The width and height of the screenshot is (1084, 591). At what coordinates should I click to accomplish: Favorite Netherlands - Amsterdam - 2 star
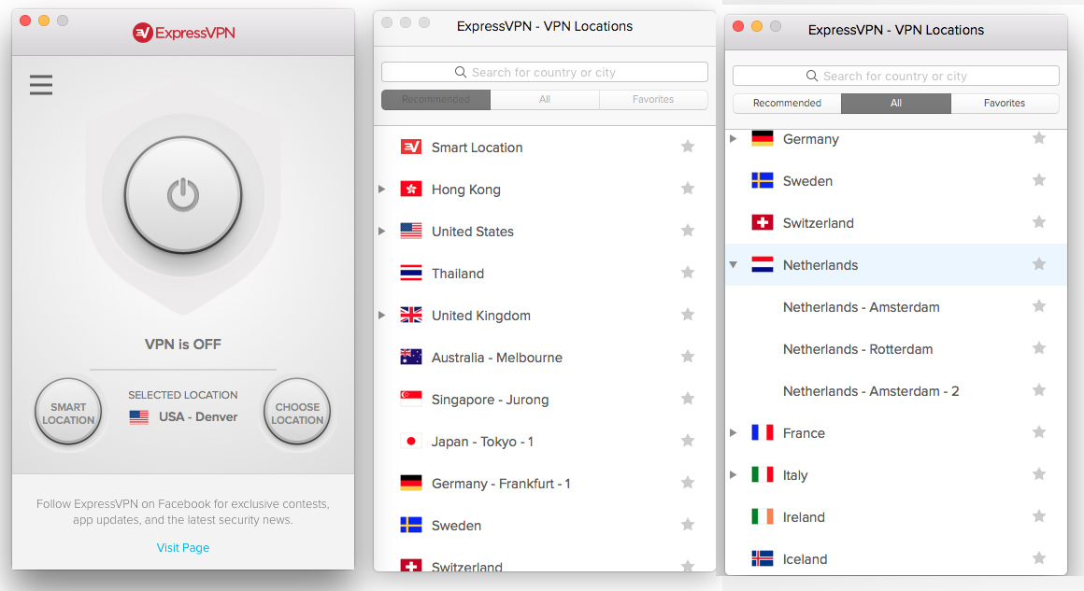coord(1038,390)
